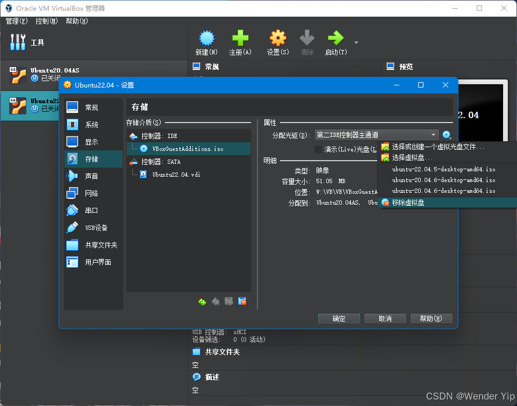Click the 工具 tools icon in left panel

coord(18,42)
